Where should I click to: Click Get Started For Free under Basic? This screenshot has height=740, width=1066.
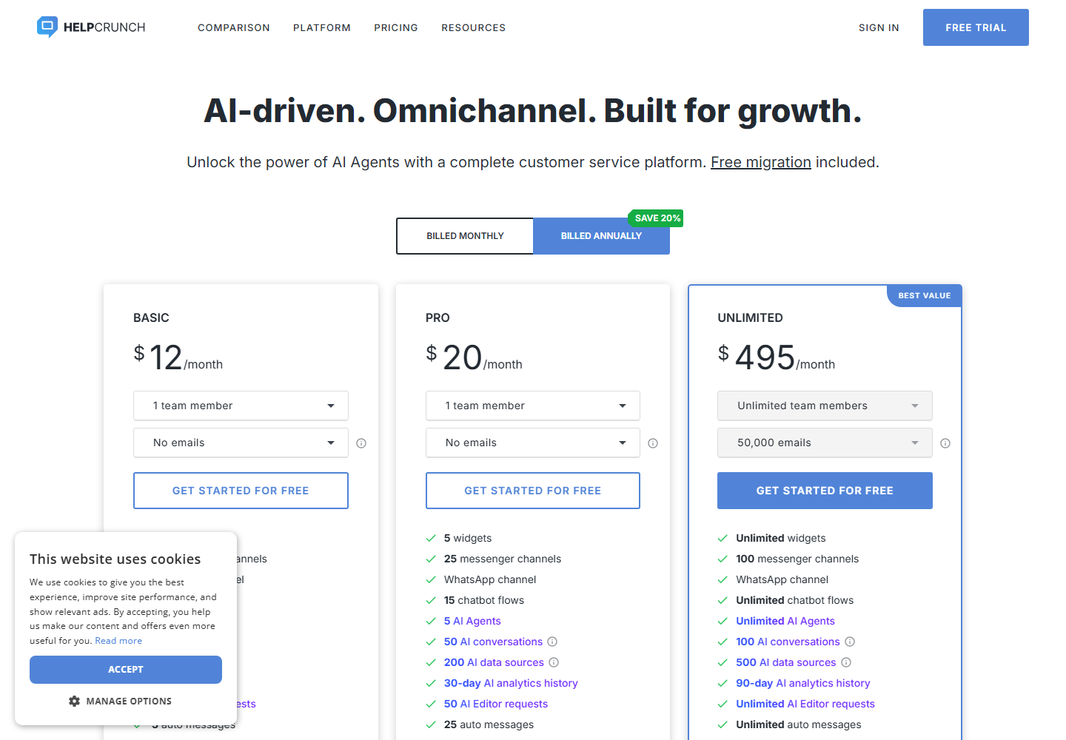click(241, 491)
